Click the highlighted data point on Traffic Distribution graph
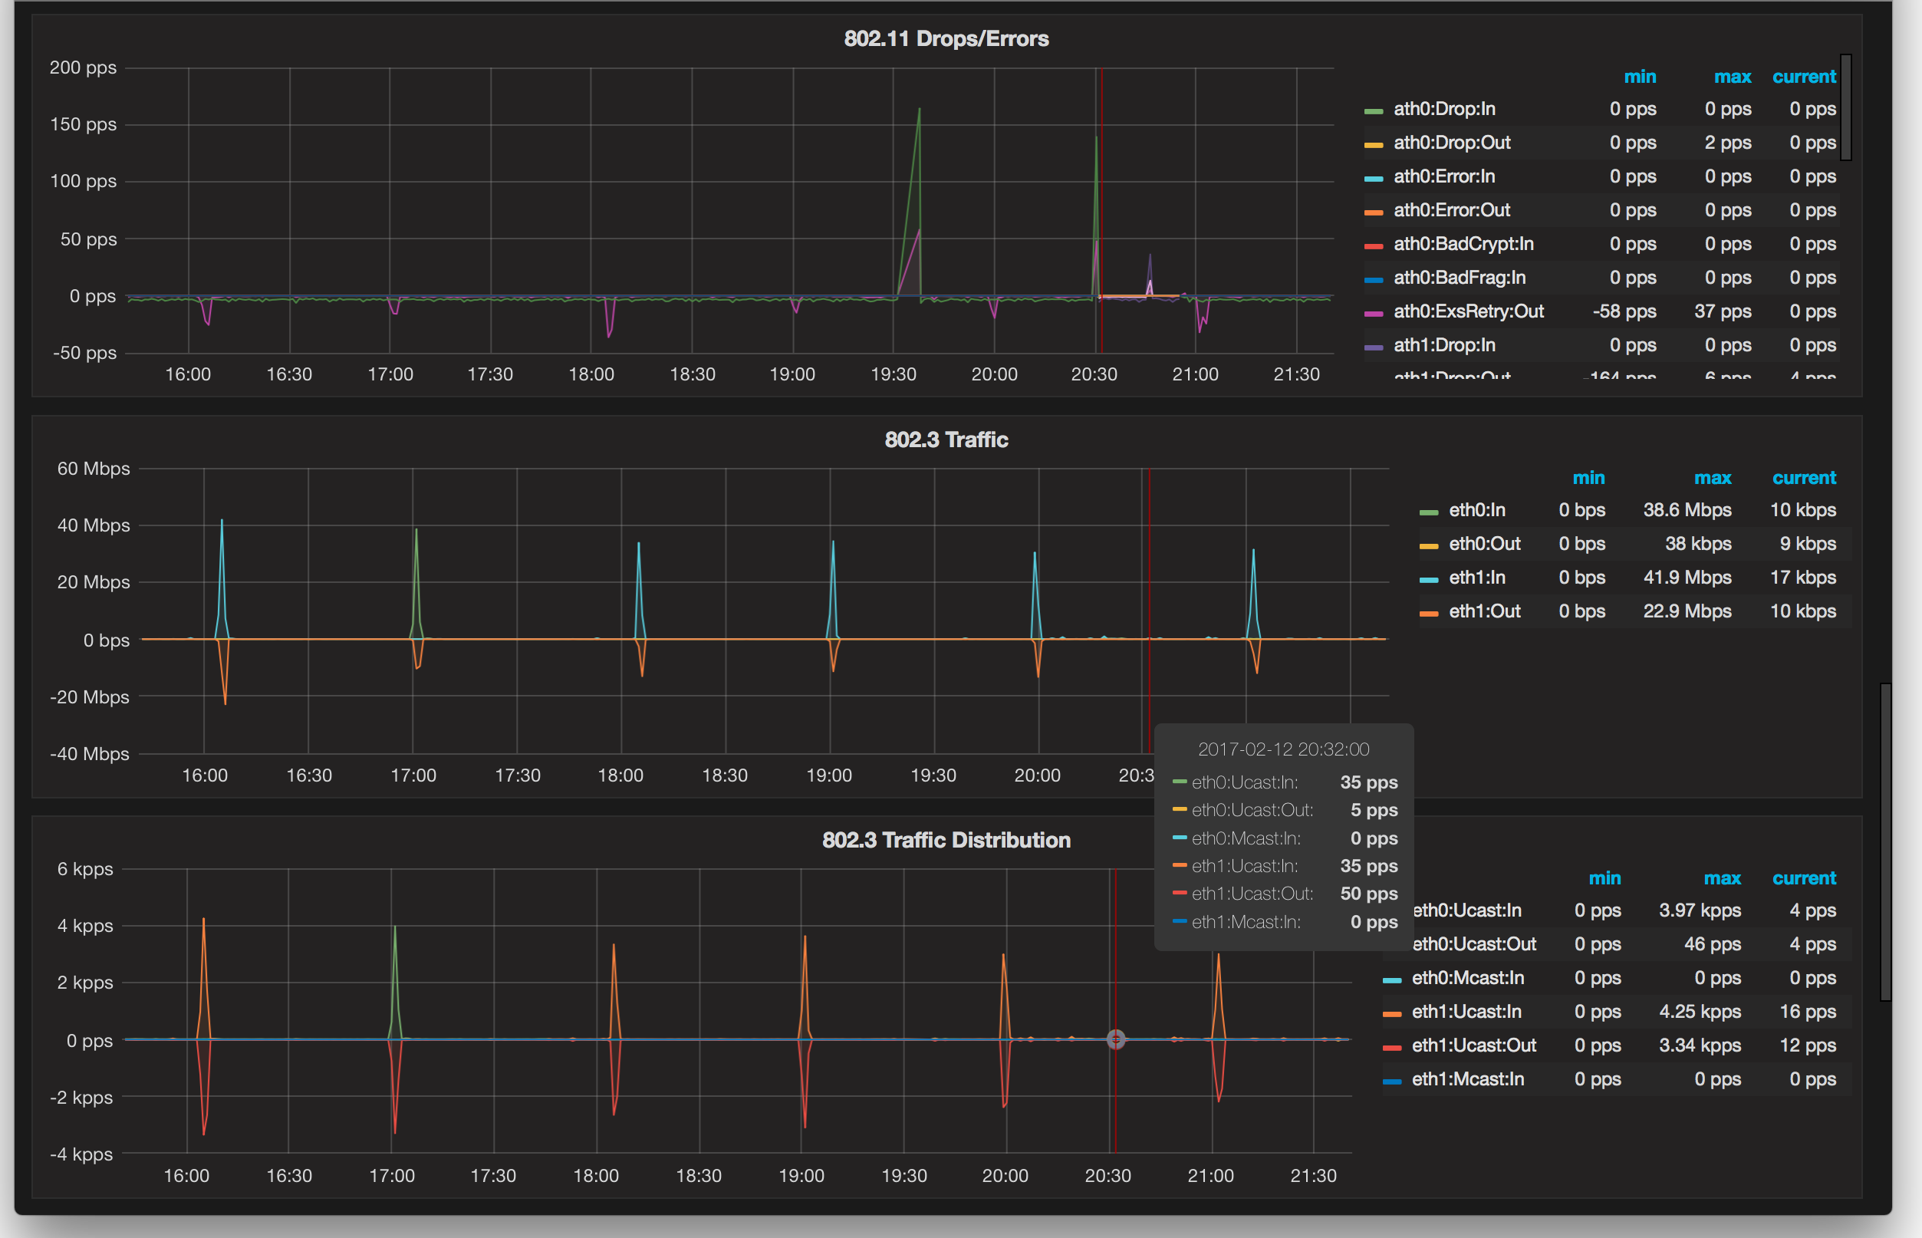The image size is (1922, 1238). pos(1116,1039)
